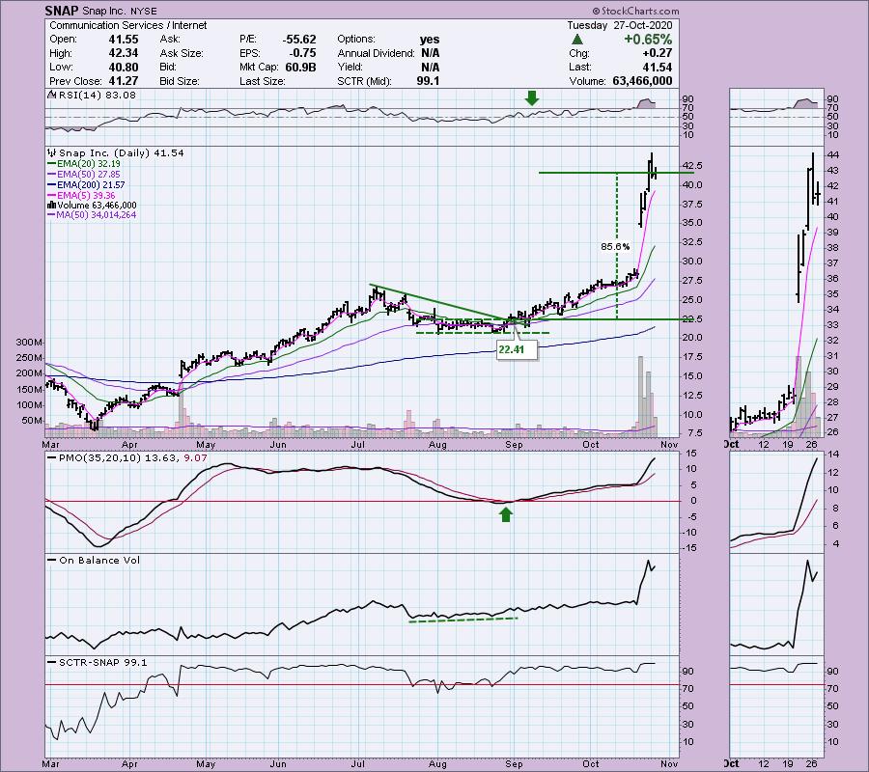Click the PMO signal value 9.07
The image size is (869, 772).
[x=197, y=458]
